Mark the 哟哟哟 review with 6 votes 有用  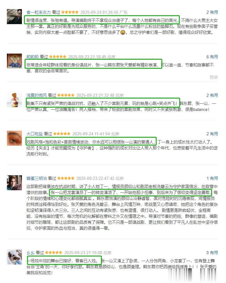tap(214, 57)
